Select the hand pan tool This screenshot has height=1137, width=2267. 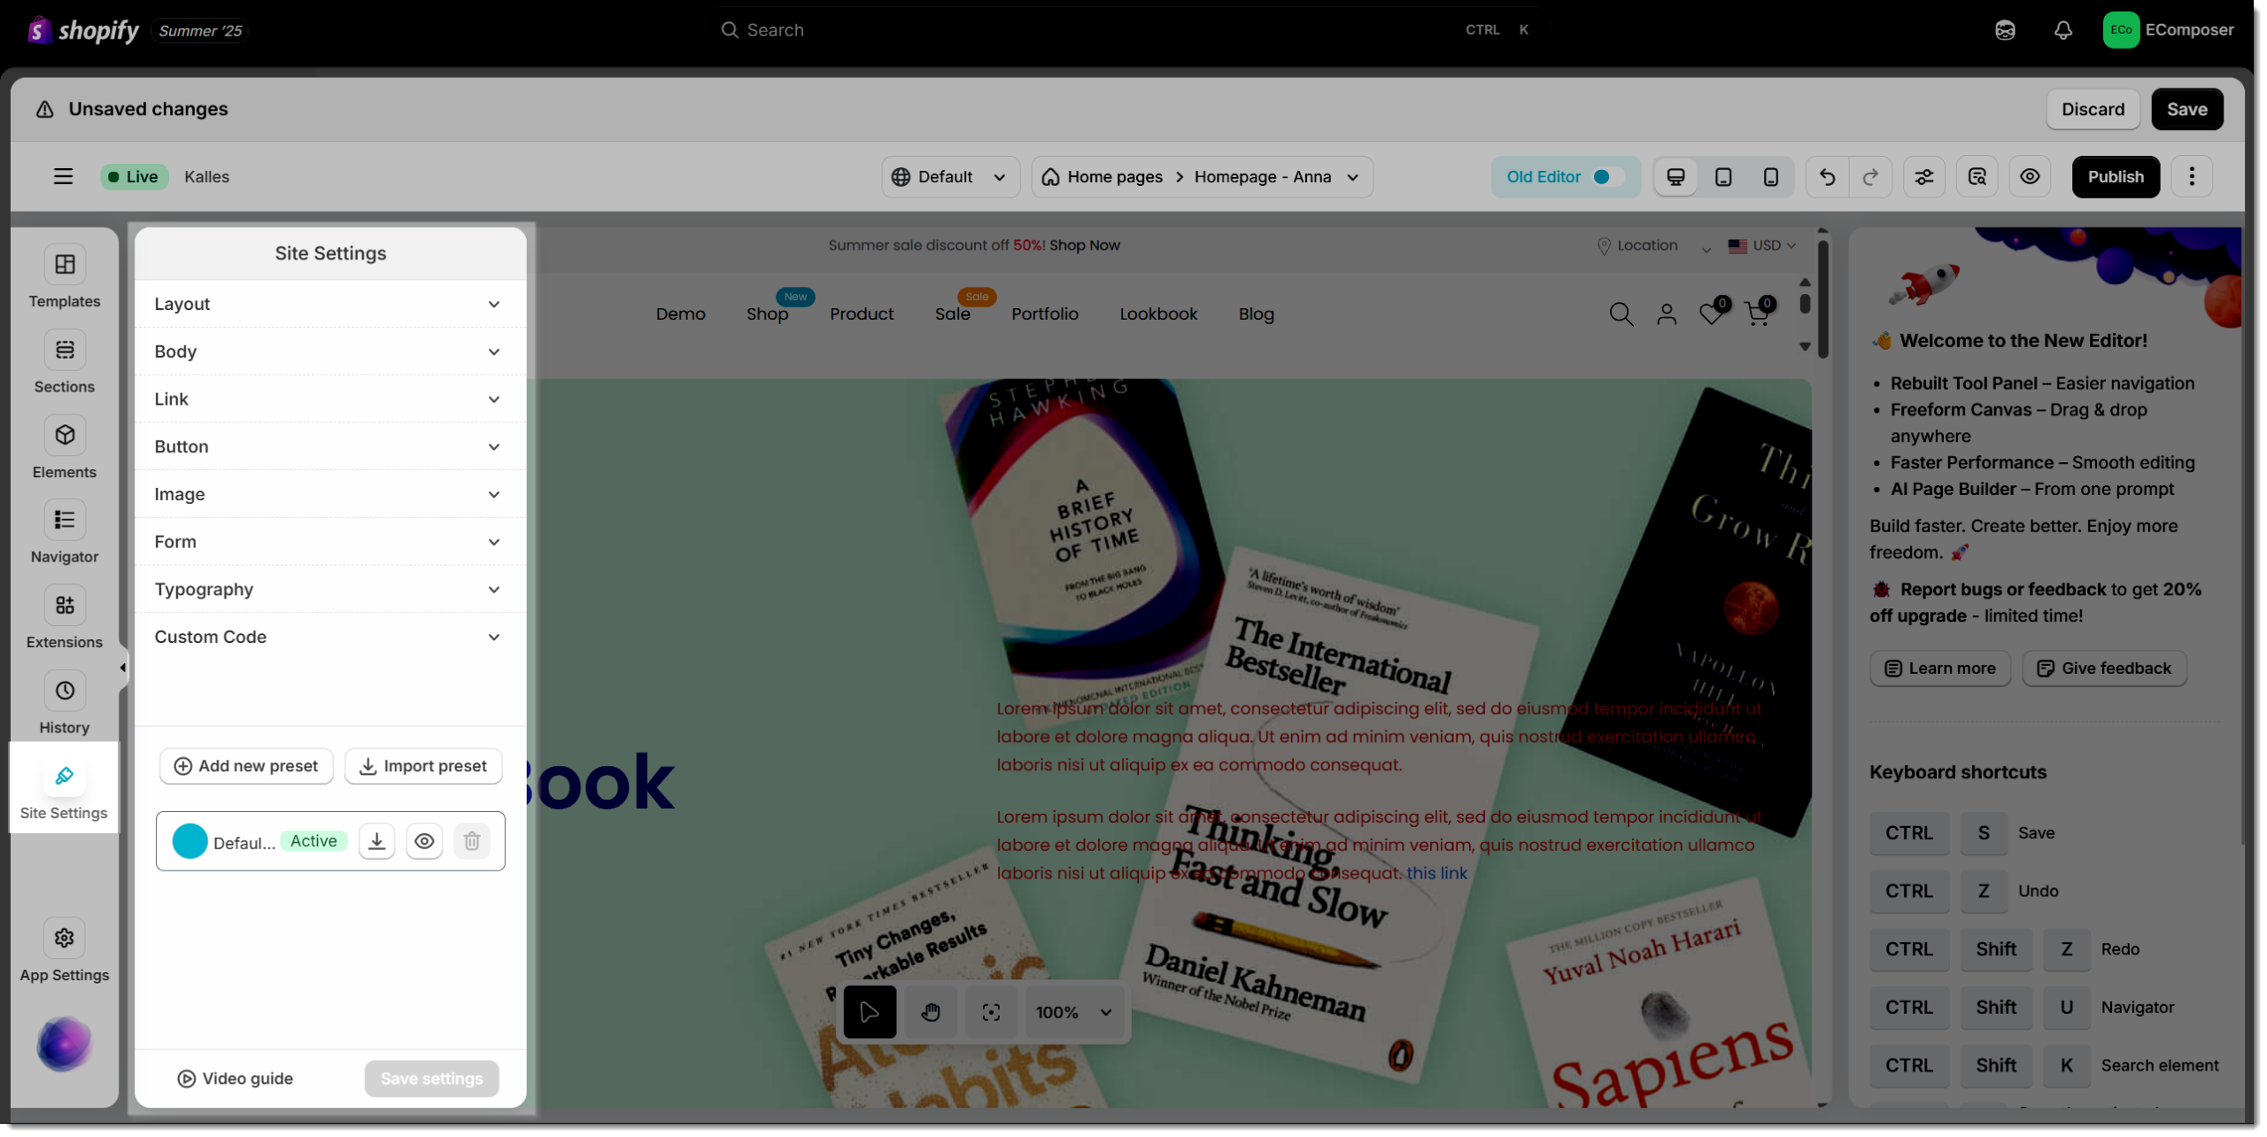931,1012
